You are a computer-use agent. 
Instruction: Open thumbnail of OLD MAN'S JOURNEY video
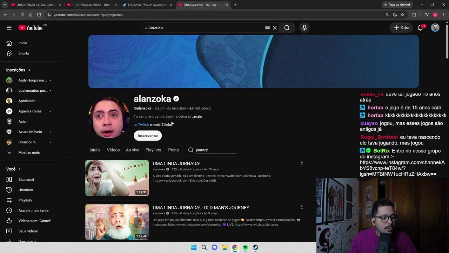click(117, 222)
